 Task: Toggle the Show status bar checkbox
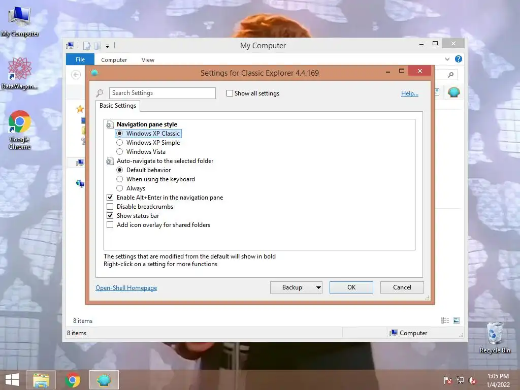110,215
